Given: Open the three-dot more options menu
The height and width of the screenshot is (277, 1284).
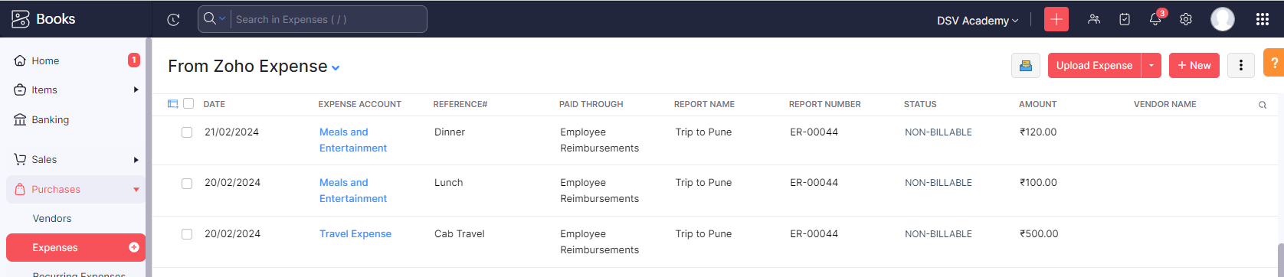Looking at the screenshot, I should pos(1241,66).
